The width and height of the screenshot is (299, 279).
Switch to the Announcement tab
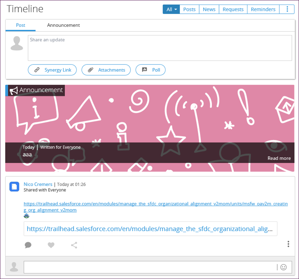(x=64, y=25)
